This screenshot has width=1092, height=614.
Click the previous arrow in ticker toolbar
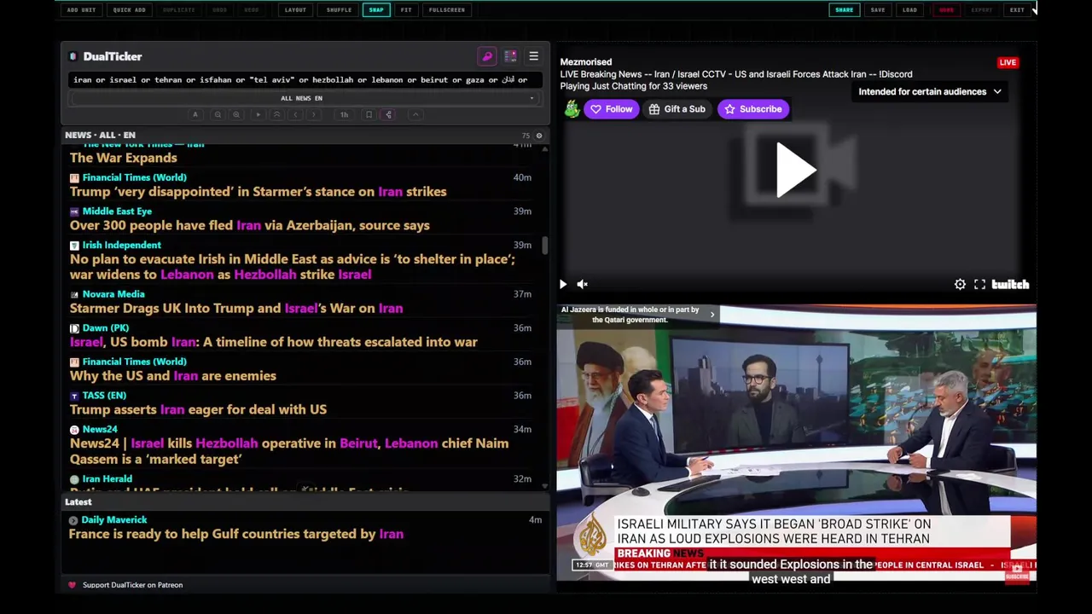click(x=295, y=114)
